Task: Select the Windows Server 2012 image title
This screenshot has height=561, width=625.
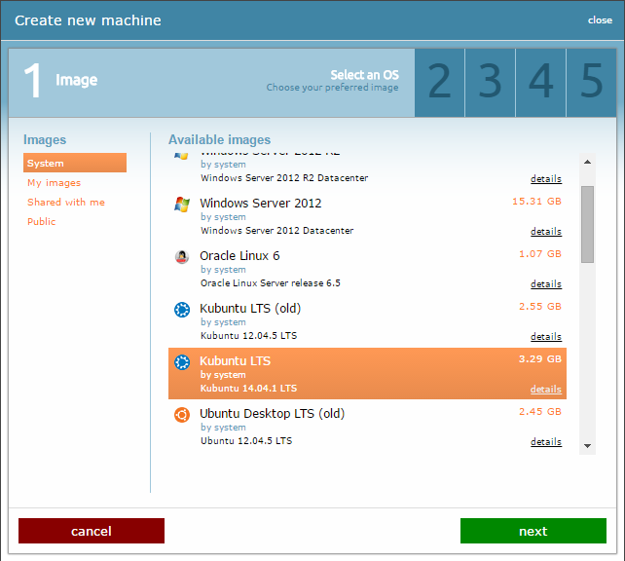Action: pos(261,203)
